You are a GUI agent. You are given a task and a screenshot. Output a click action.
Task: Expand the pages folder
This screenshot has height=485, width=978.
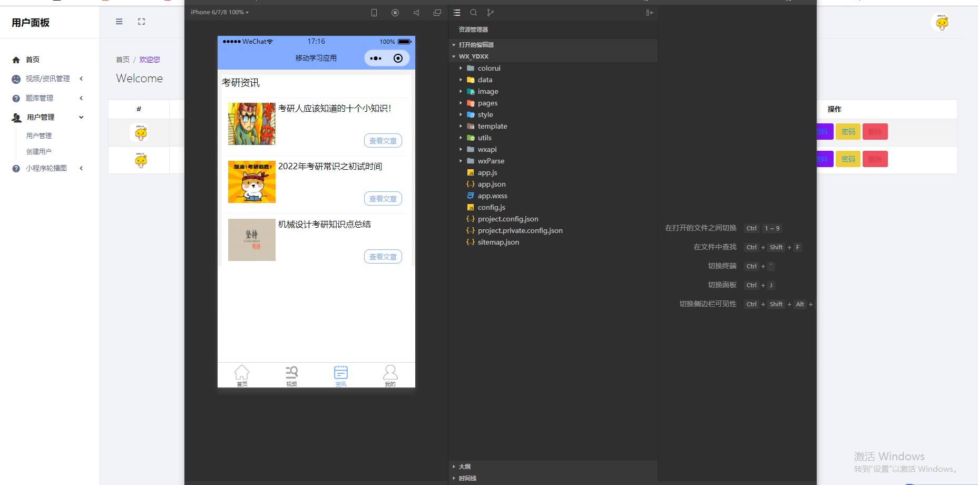pyautogui.click(x=553, y=103)
